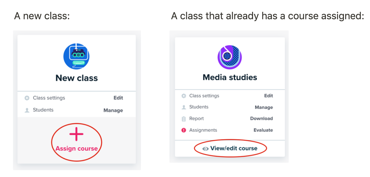Click the red Assignments alert icon
Viewport: 370px width, 177px height.
184,130
